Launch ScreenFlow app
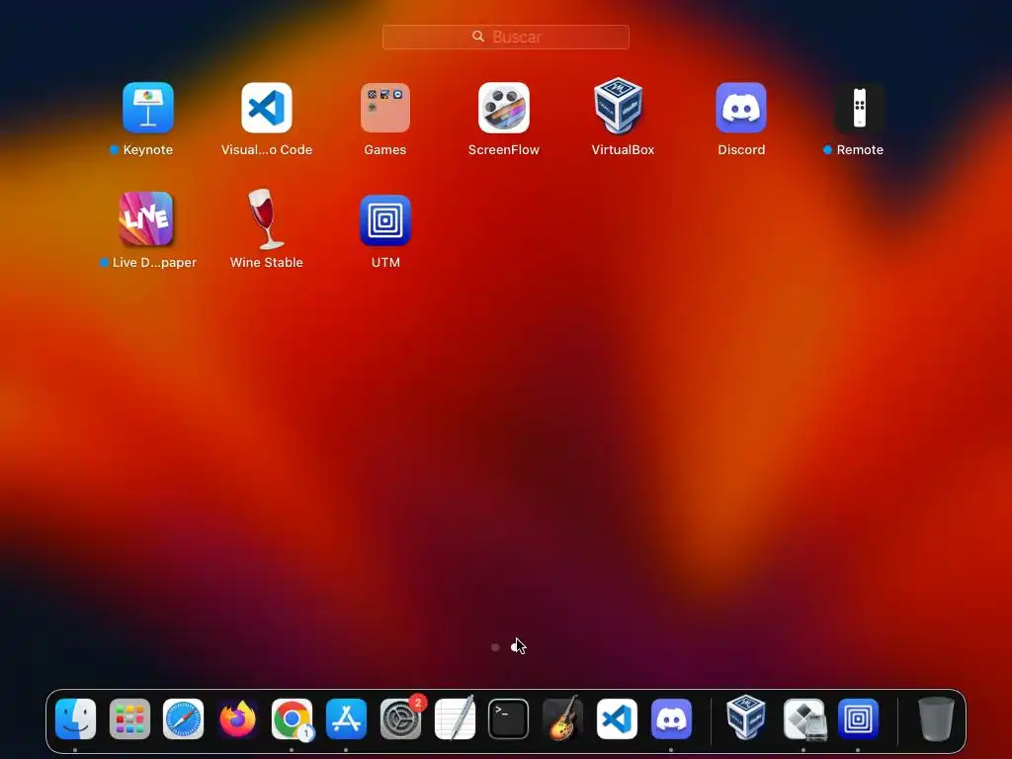1012x759 pixels. click(504, 108)
